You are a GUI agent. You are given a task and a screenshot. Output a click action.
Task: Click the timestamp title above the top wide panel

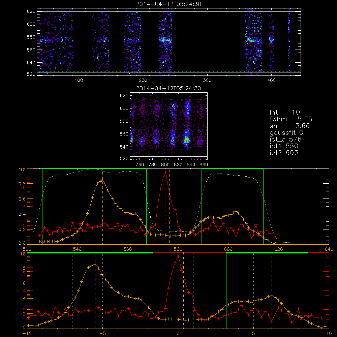click(x=169, y=4)
